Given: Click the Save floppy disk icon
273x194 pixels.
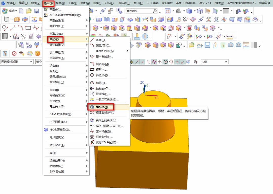Looking at the screenshot, I should (x=36, y=11).
